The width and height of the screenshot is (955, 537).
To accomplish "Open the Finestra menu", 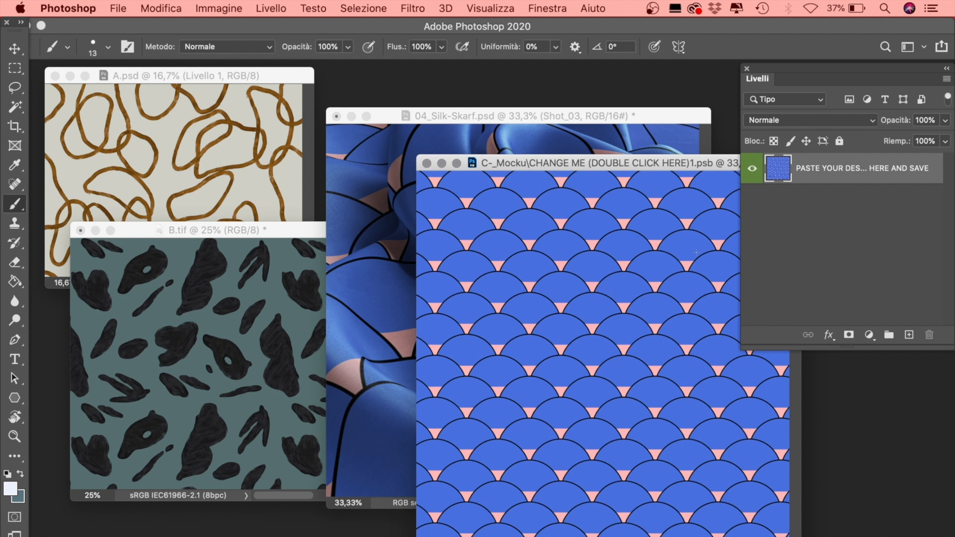I will click(547, 8).
